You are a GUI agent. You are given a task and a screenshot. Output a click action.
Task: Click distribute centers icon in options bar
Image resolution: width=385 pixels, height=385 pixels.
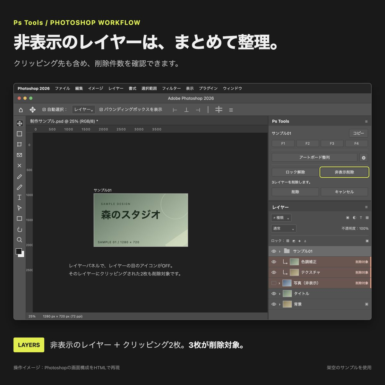[219, 110]
